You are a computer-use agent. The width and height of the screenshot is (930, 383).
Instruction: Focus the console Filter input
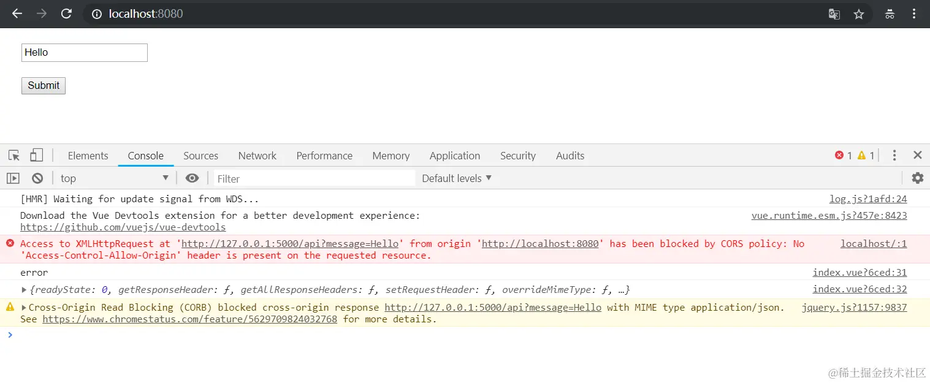(314, 178)
